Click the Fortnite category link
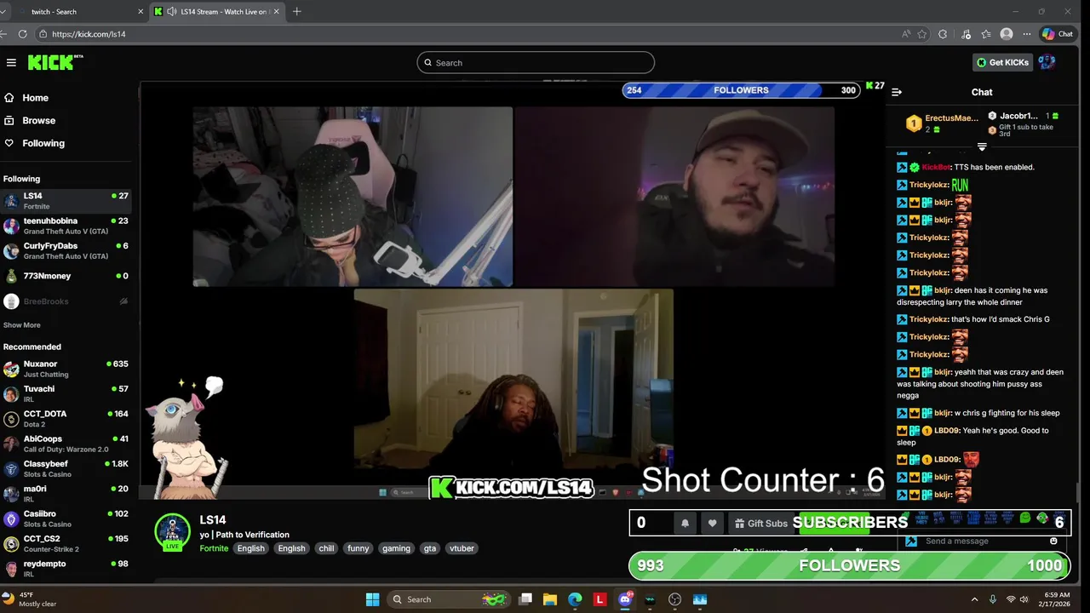1090x613 pixels. (x=214, y=548)
